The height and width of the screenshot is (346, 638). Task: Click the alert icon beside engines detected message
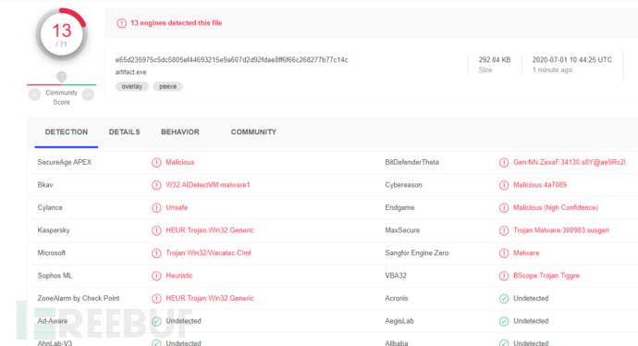coord(122,23)
